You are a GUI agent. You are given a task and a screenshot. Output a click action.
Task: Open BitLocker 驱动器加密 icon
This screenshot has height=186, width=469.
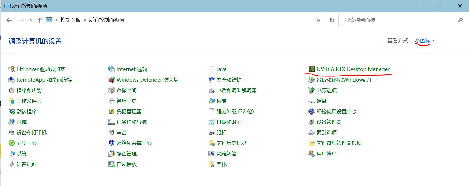12,69
